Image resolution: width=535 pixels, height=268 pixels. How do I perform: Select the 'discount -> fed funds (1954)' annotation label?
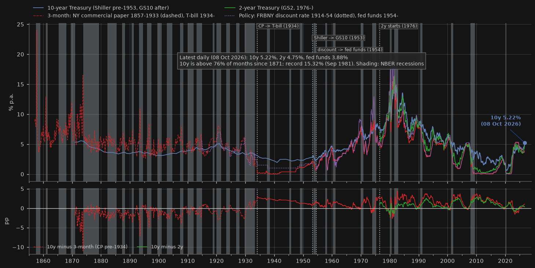coord(350,49)
